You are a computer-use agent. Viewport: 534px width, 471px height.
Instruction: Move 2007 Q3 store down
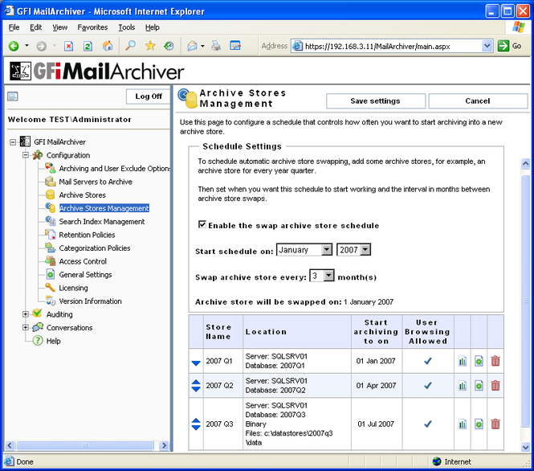(x=196, y=428)
